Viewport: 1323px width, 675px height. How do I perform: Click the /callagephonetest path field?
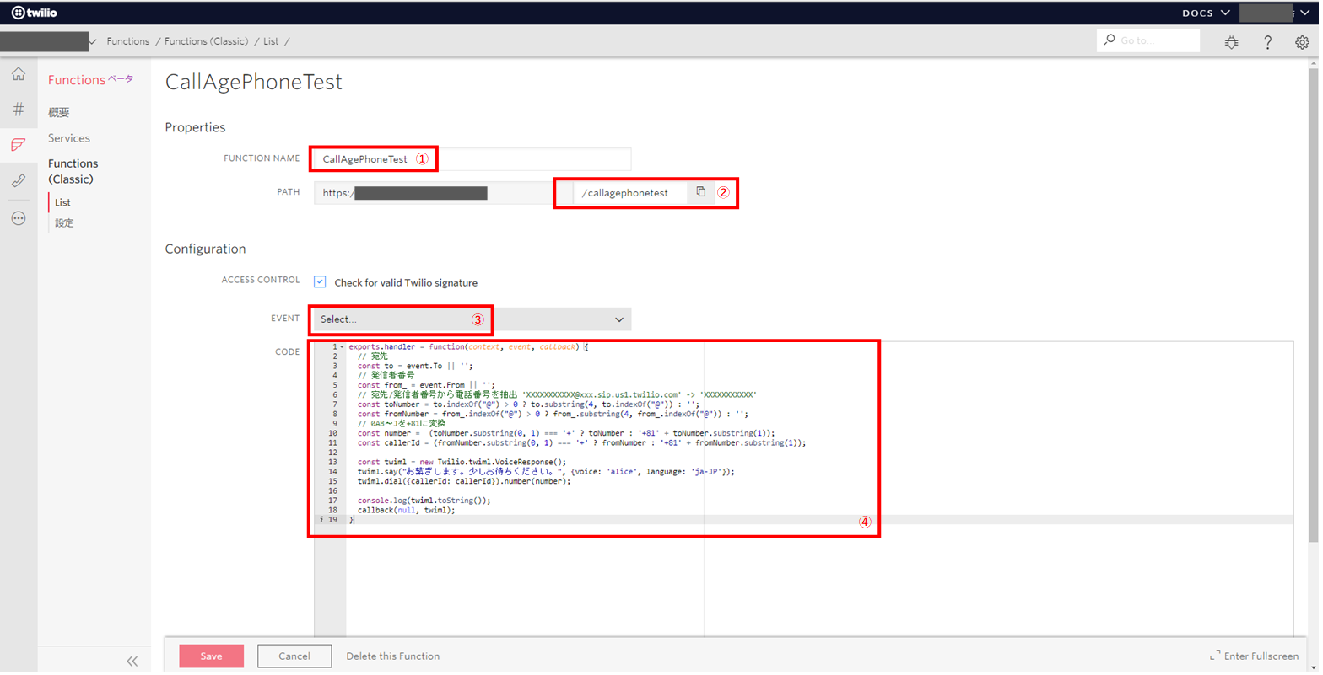(x=630, y=193)
